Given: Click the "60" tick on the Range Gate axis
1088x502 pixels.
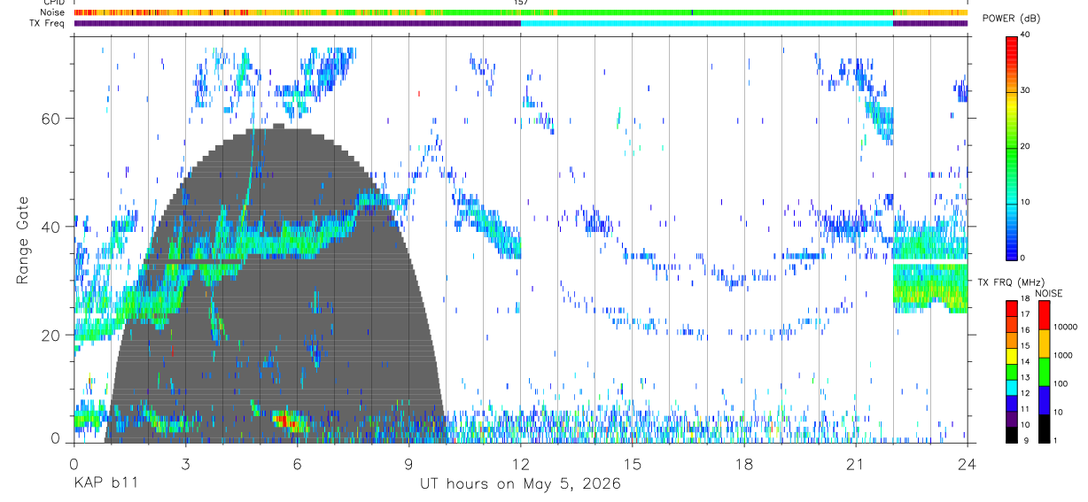Looking at the screenshot, I should tap(52, 118).
